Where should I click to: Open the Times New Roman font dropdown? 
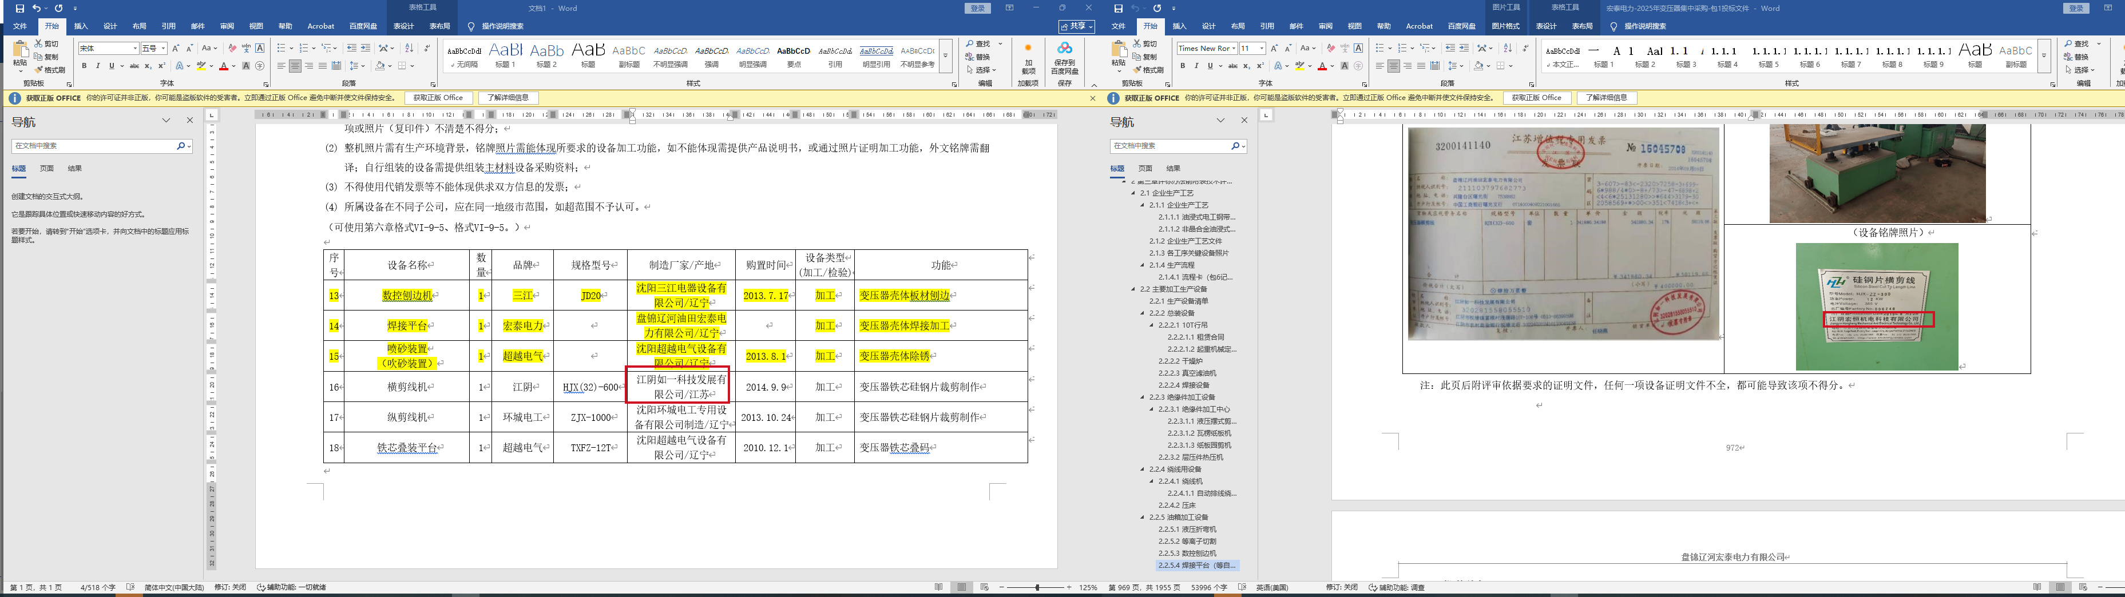click(x=1234, y=49)
